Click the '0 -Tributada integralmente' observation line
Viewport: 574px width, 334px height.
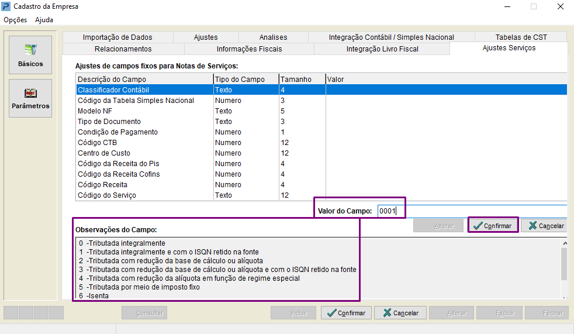pos(122,243)
